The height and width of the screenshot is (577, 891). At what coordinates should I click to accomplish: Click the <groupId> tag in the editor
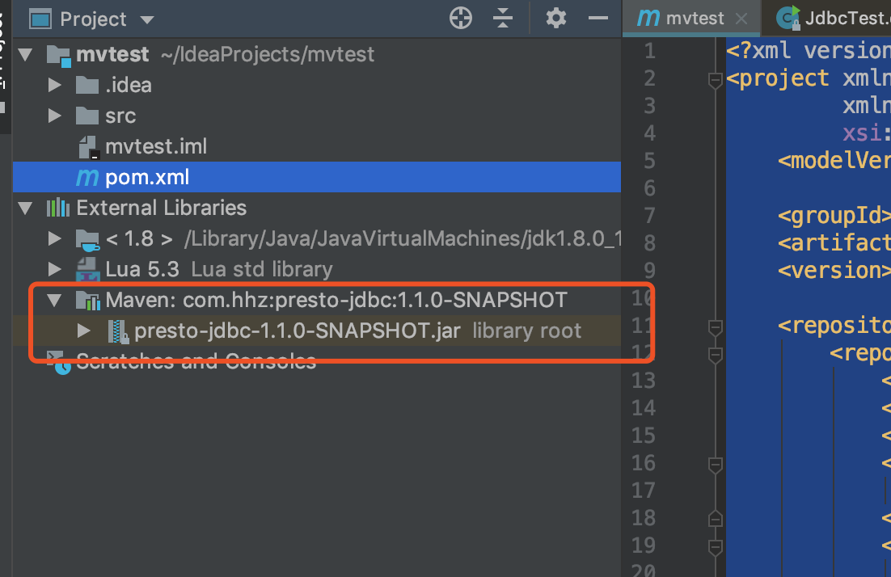[834, 216]
